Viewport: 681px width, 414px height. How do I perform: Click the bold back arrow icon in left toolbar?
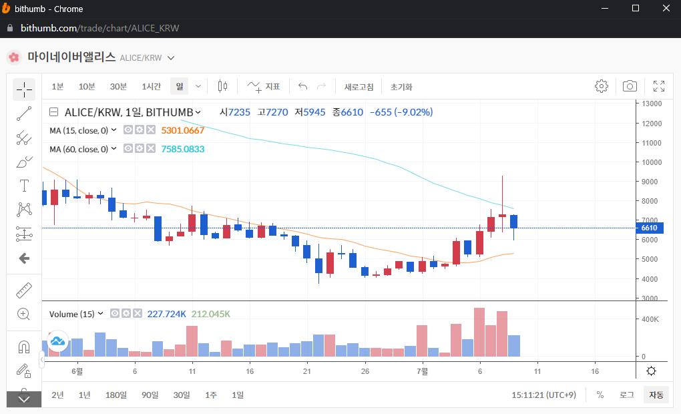24,258
